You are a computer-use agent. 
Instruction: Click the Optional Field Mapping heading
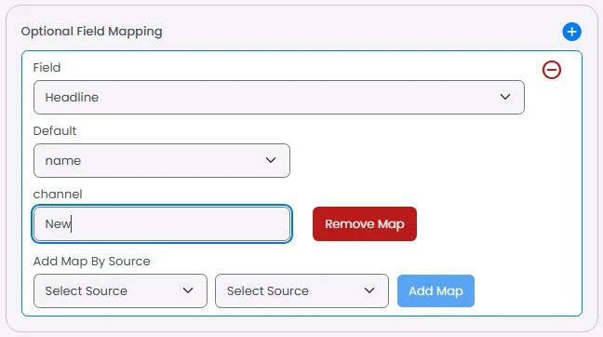point(91,31)
